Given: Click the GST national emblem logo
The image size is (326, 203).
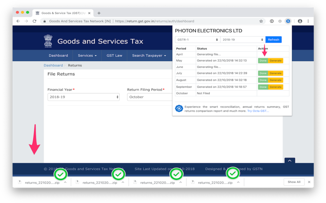Looking at the screenshot, I should pos(48,40).
